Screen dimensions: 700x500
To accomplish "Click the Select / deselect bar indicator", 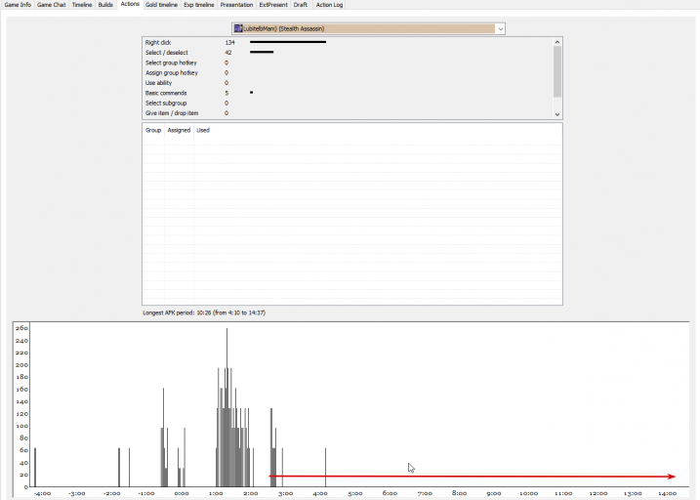I will pyautogui.click(x=262, y=52).
